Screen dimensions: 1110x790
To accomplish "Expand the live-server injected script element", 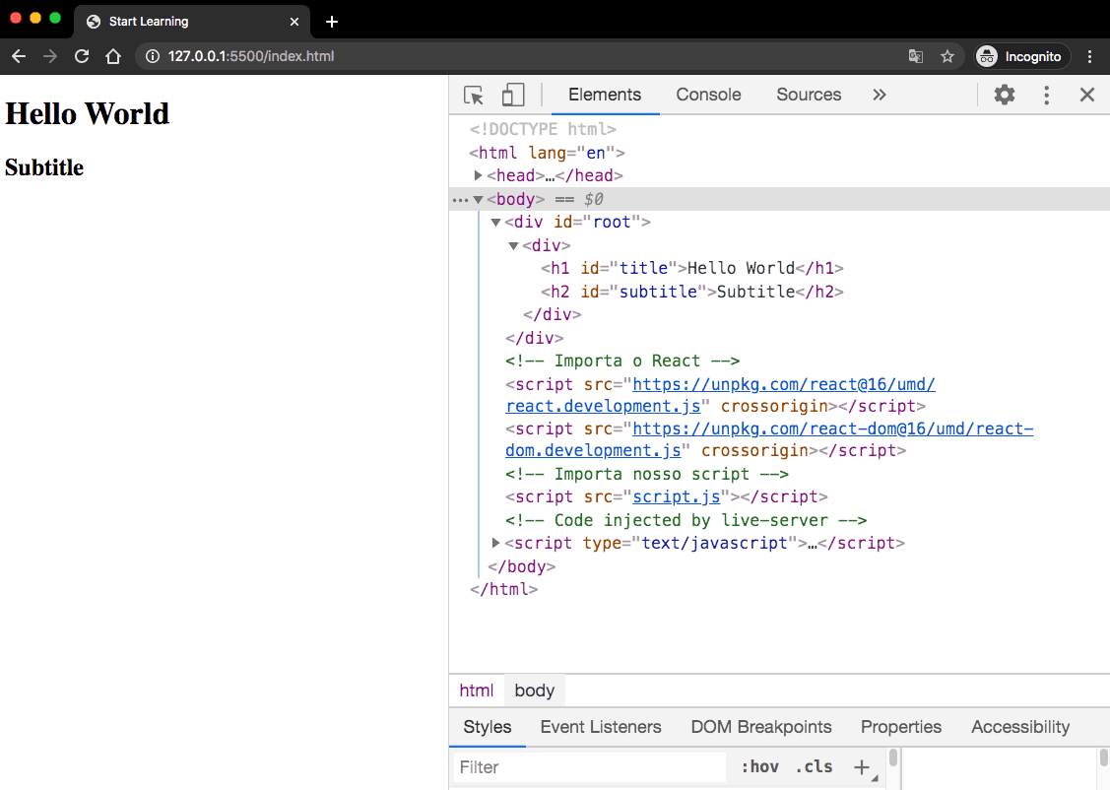I will click(494, 543).
